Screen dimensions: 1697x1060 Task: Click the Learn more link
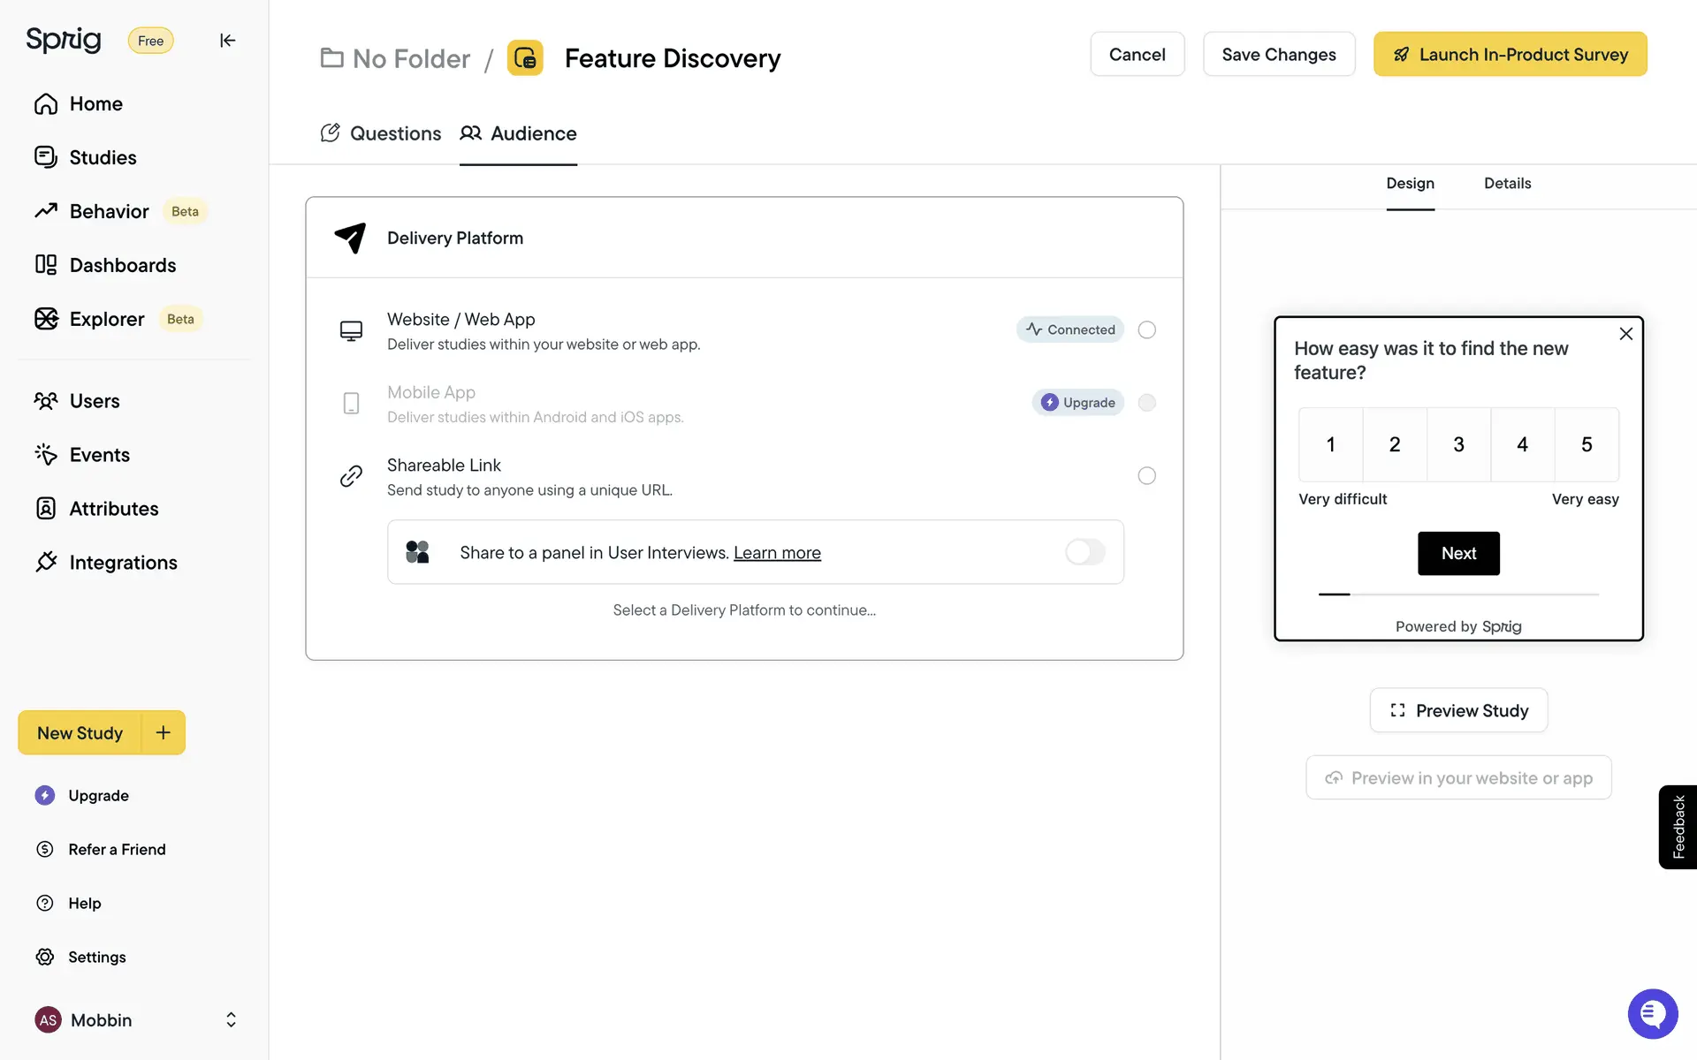[x=777, y=553]
